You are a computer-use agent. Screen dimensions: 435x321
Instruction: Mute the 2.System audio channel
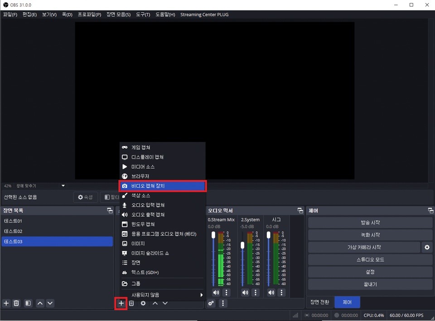tap(245, 292)
